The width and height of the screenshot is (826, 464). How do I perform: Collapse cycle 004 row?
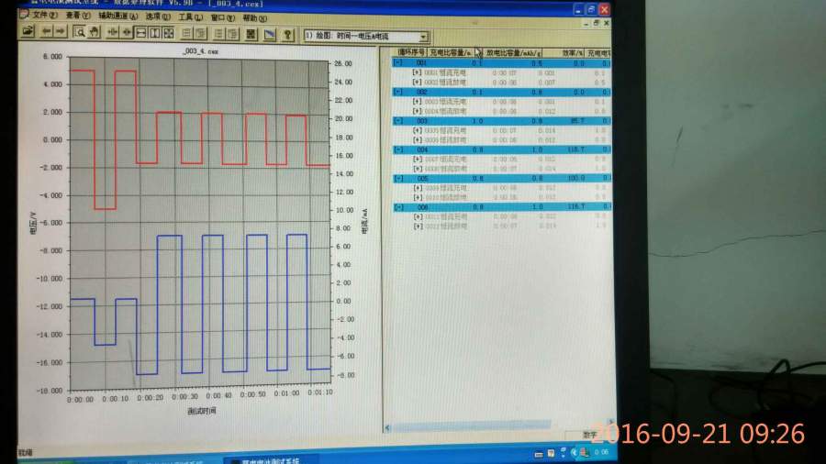point(399,149)
